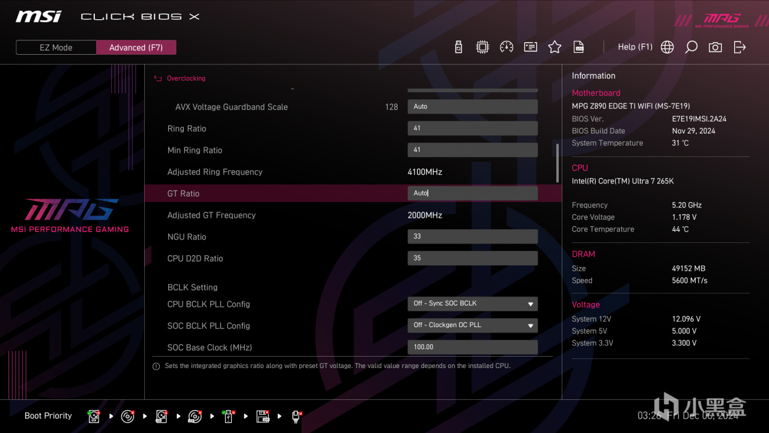The height and width of the screenshot is (433, 769).
Task: Click the "Boot Priority" label
Action: [x=48, y=416]
